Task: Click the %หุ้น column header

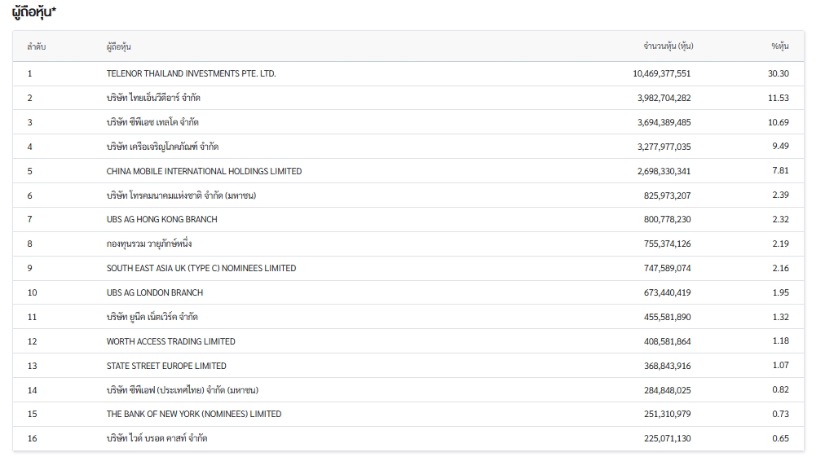Action: [x=779, y=46]
